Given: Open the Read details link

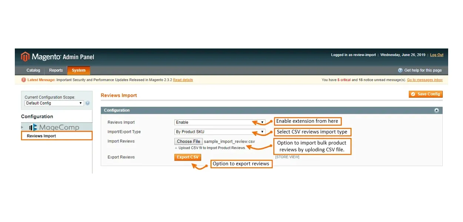Looking at the screenshot, I should point(183,80).
